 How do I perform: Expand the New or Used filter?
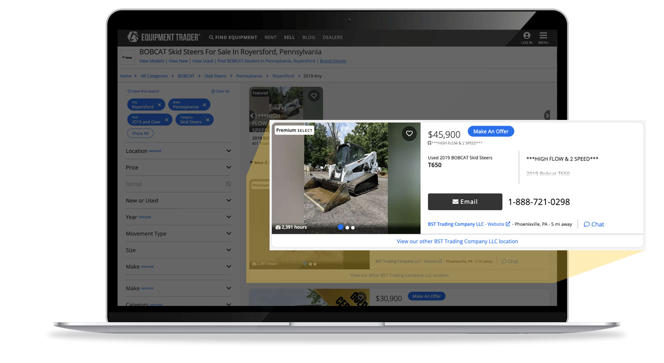[228, 201]
